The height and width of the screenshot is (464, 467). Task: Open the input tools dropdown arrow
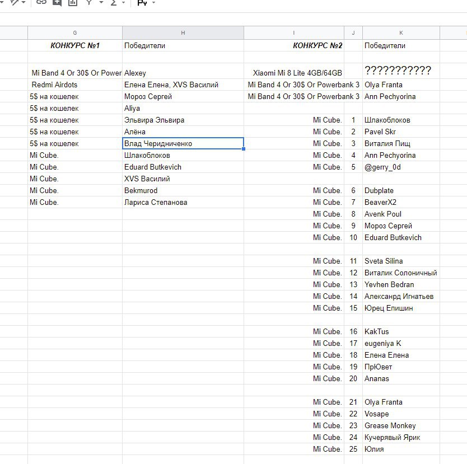point(153,3)
